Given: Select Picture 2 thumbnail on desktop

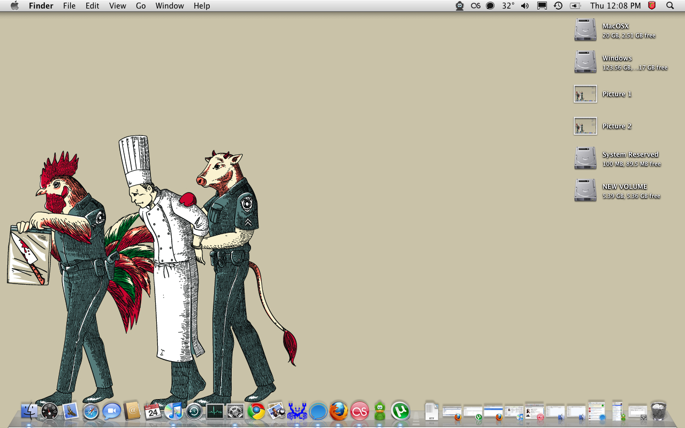Looking at the screenshot, I should 585,126.
